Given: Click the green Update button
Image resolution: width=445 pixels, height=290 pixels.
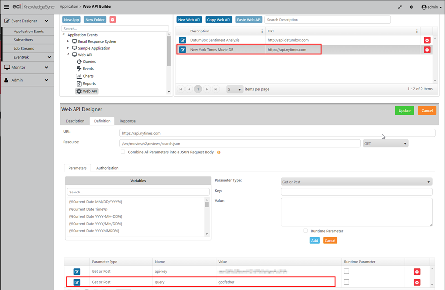Looking at the screenshot, I should pos(405,110).
